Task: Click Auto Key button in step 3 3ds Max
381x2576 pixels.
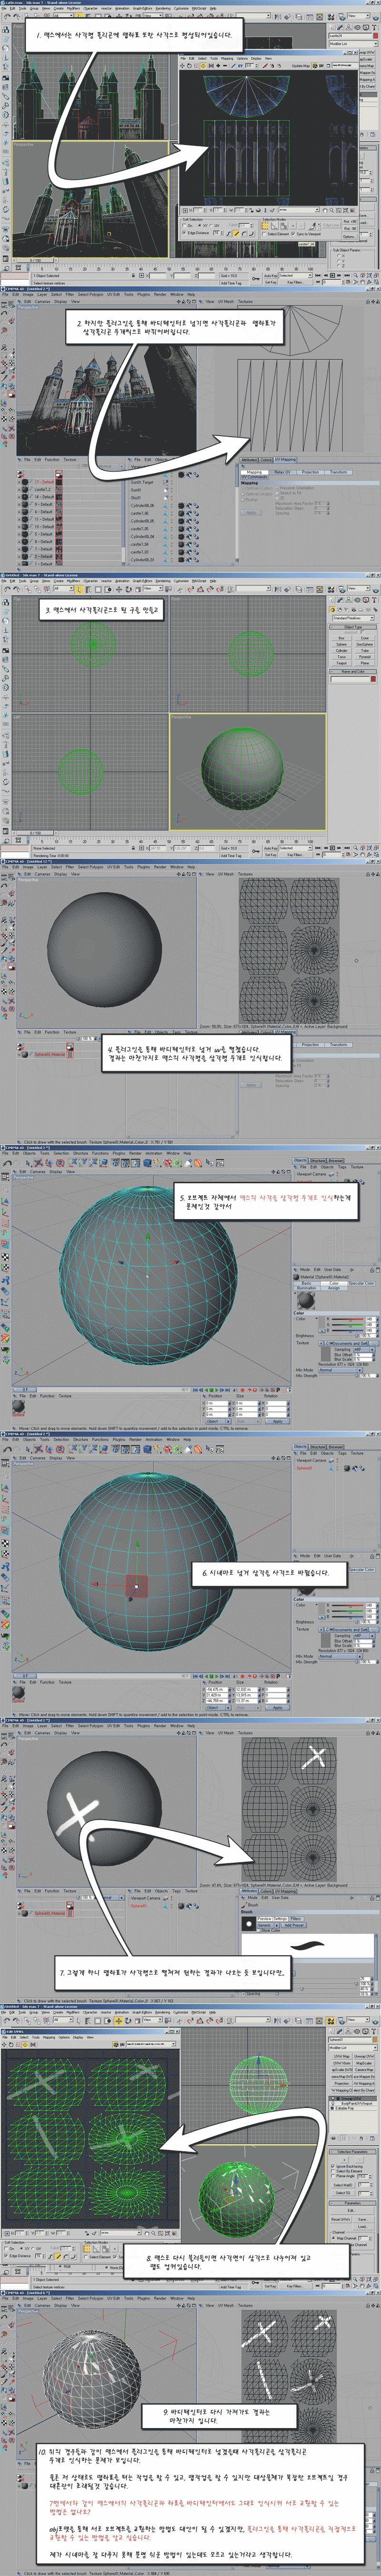Action: 271,849
